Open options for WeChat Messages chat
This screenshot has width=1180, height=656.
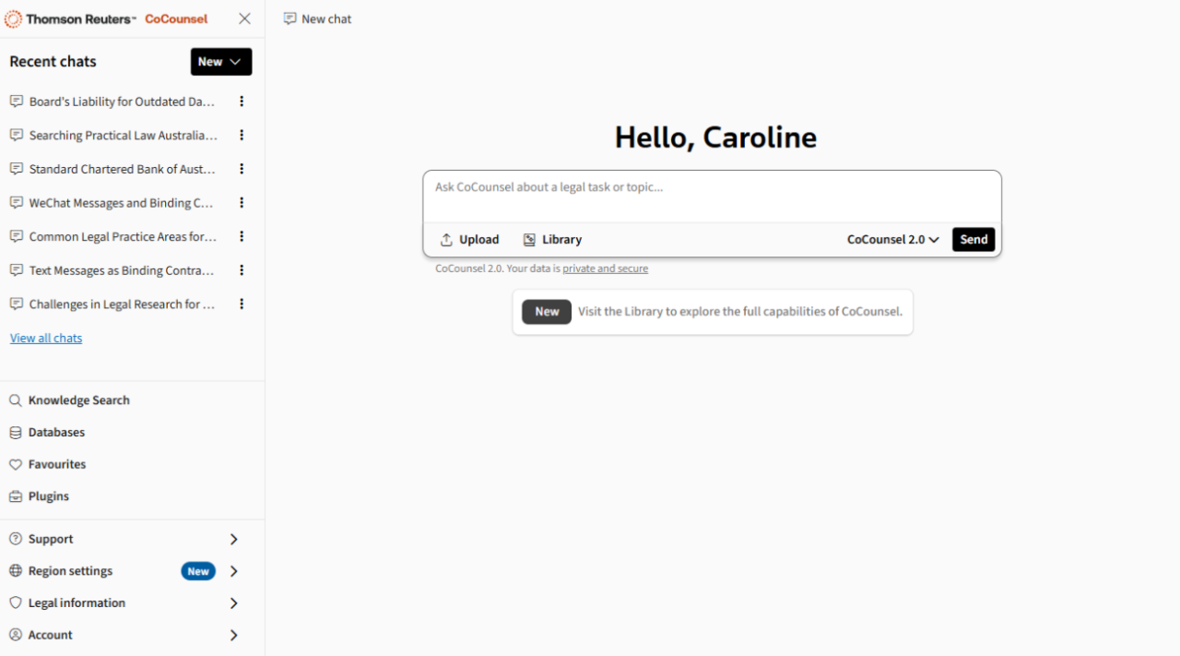[241, 203]
